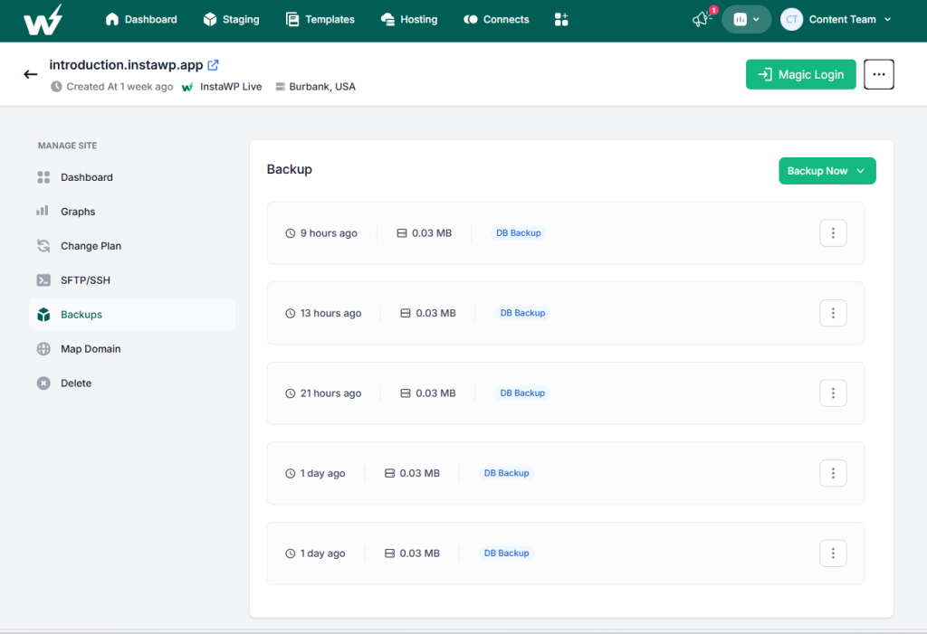Click DB Backup tag on 13 hours ago row
Image resolution: width=927 pixels, height=634 pixels.
[522, 313]
